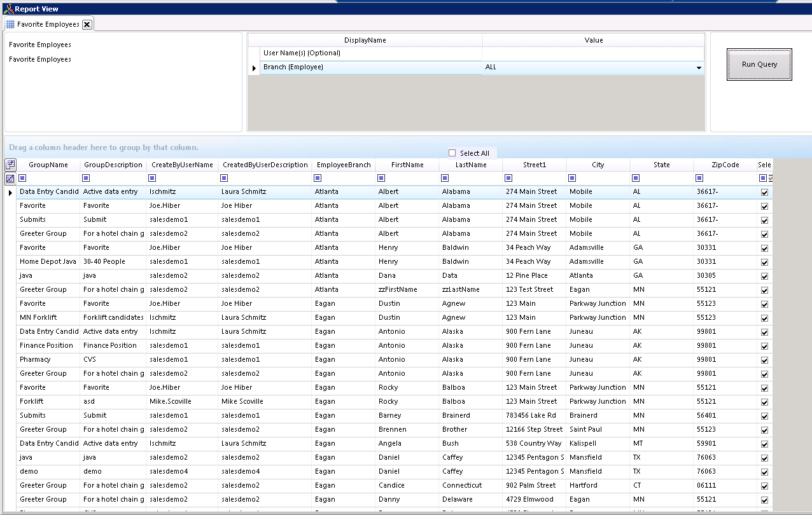Click the 'Hartford' city cell

[598, 486]
